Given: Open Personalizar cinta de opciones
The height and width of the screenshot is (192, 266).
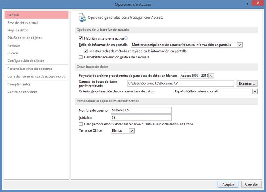Looking at the screenshot, I should pyautogui.click(x=37, y=69).
